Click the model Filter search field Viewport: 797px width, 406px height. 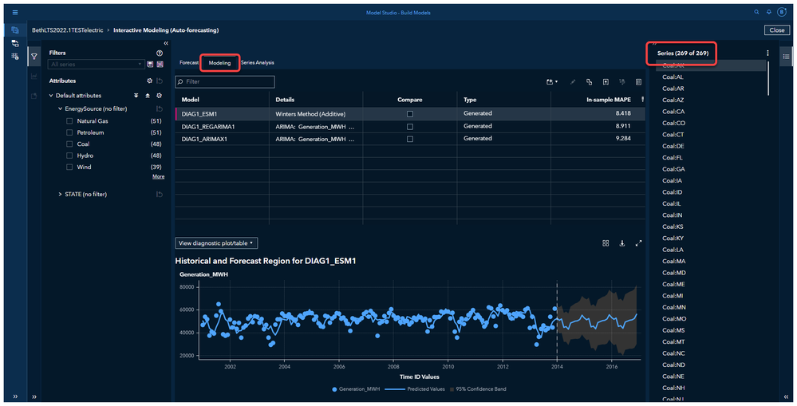[x=225, y=82]
